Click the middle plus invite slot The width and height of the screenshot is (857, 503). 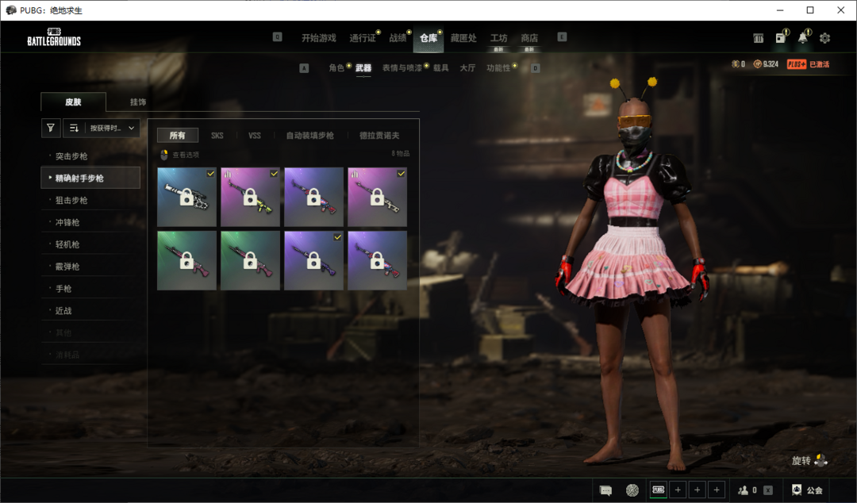[697, 490]
